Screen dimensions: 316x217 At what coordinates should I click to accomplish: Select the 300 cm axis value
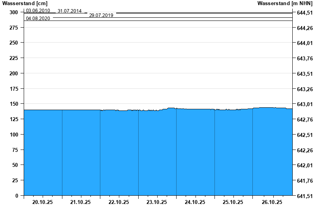[x=14, y=12]
